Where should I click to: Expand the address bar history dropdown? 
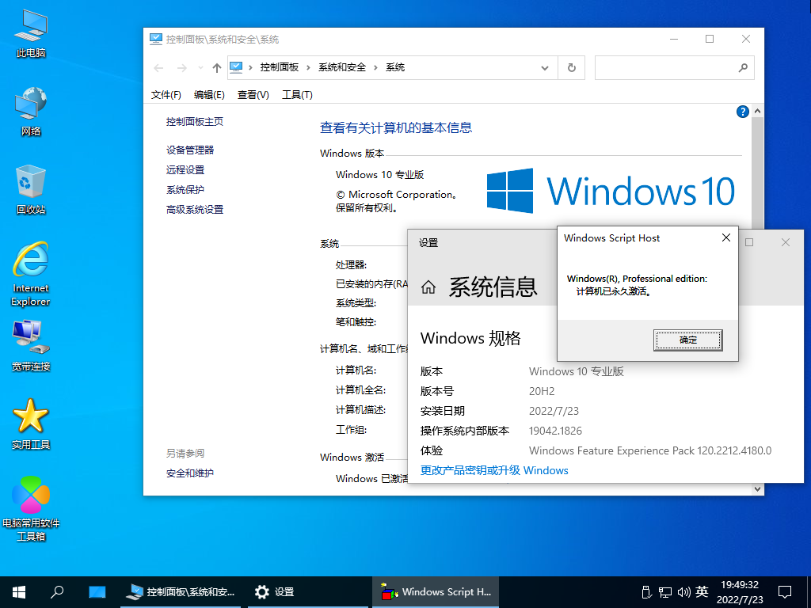point(545,68)
